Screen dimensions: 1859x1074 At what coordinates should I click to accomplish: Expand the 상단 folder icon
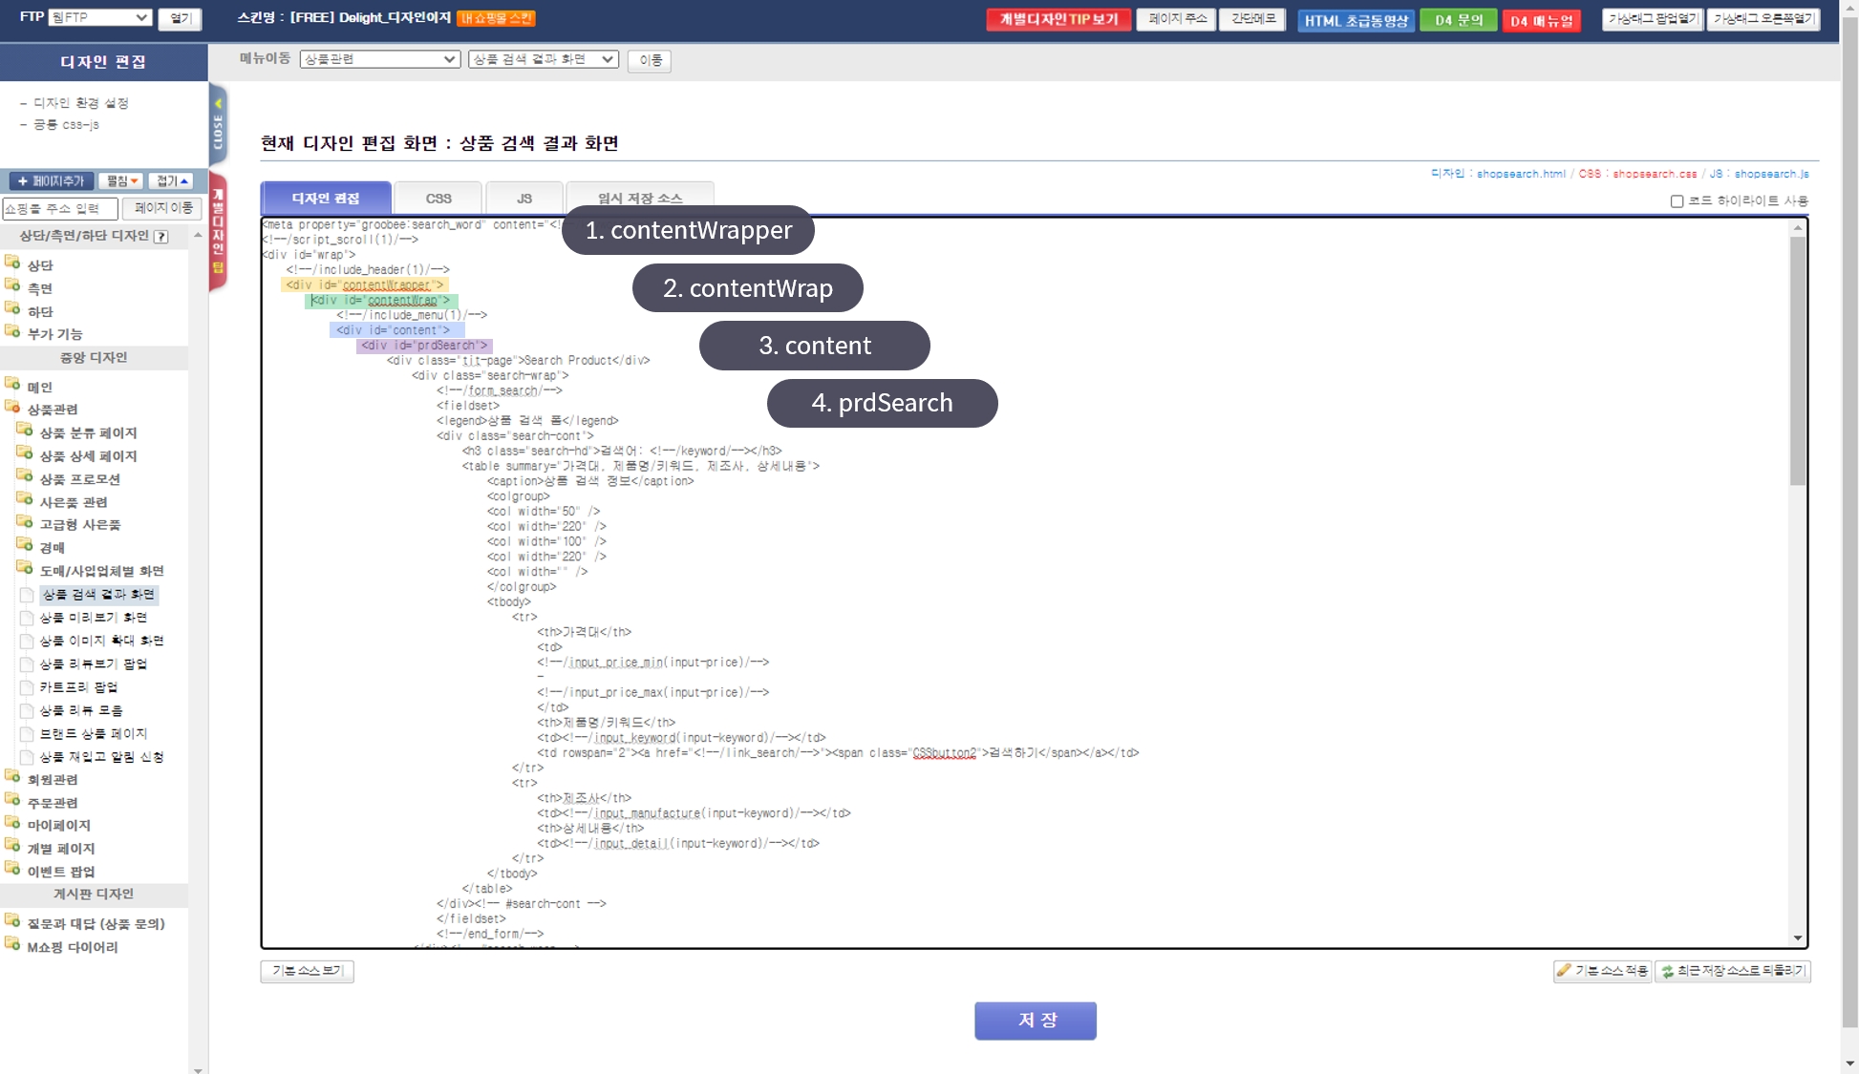(12, 263)
